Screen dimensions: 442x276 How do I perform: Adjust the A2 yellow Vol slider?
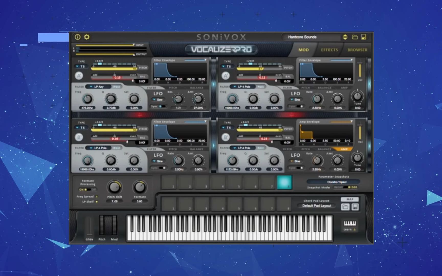[360, 70]
